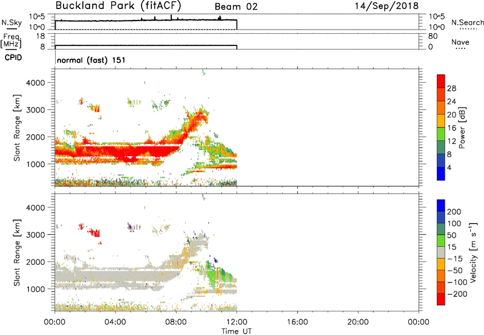The width and height of the screenshot is (484, 335).
Task: Click the 'Power [dB]' colorbar label
Action: coord(462,128)
